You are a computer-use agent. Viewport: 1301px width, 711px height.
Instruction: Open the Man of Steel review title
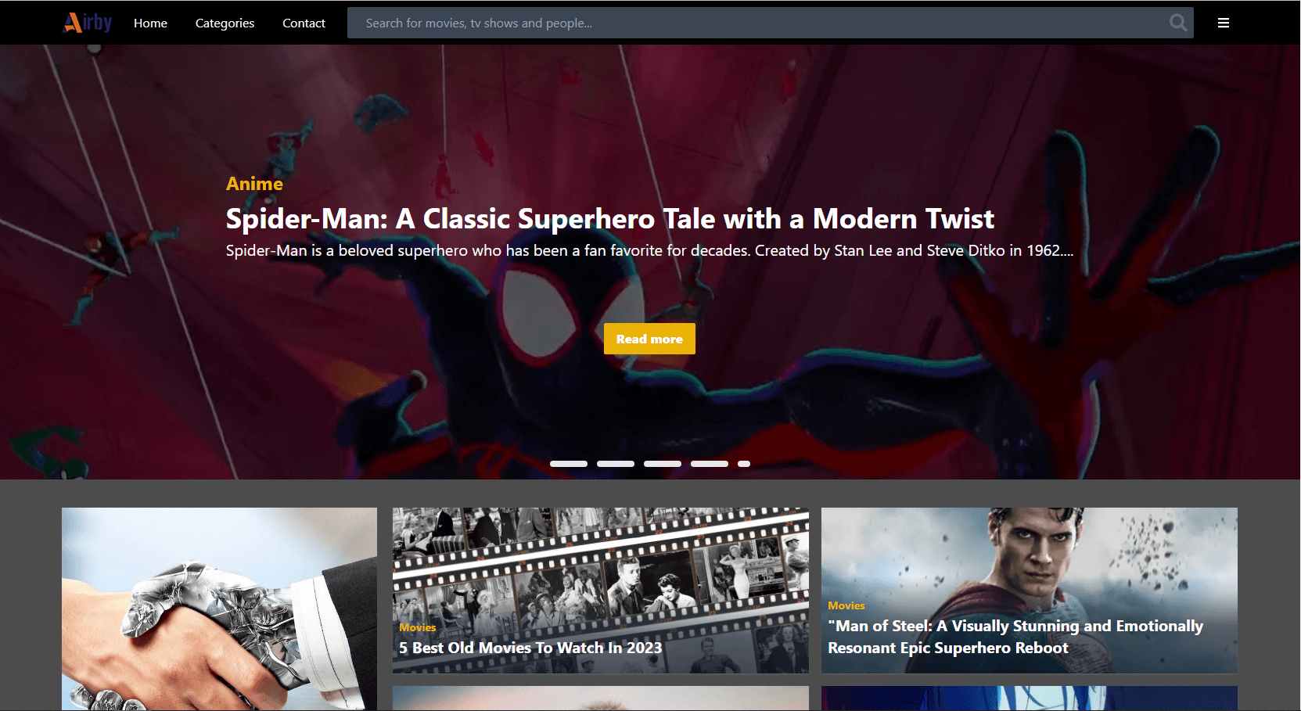(1015, 637)
